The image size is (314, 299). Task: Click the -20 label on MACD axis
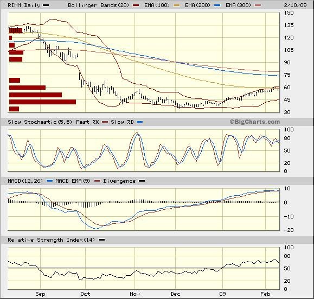pyautogui.click(x=289, y=230)
